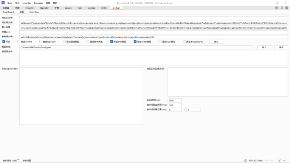The image size is (290, 163).
Task: Click the search magnifier icon
Action: [x=282, y=8]
